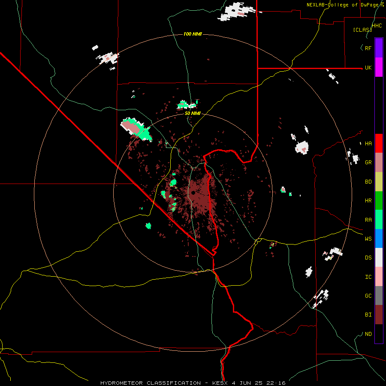Screen dimensions: 386x386
Task: Click the BI dark red legend swatch
Action: 379,315
